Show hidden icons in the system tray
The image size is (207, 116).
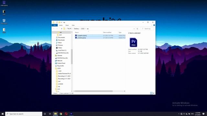point(179,114)
